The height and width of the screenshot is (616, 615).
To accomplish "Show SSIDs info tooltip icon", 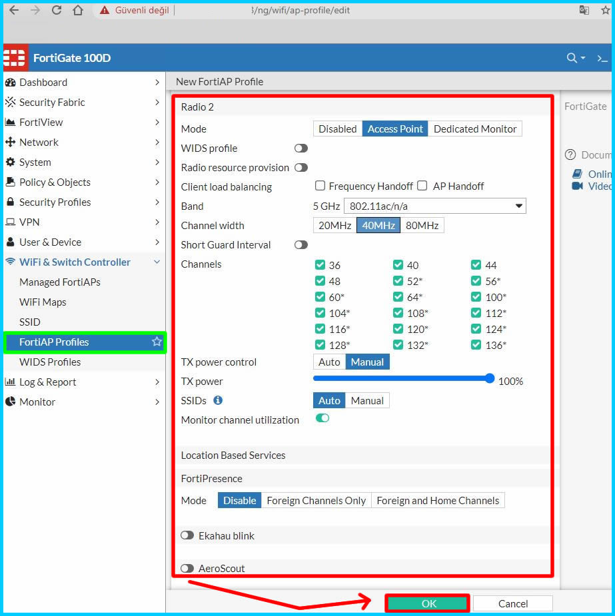I will [218, 400].
